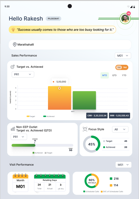Tap Retailing Days >6 Hrs value 3
This screenshot has height=199, width=139.
coord(61,185)
